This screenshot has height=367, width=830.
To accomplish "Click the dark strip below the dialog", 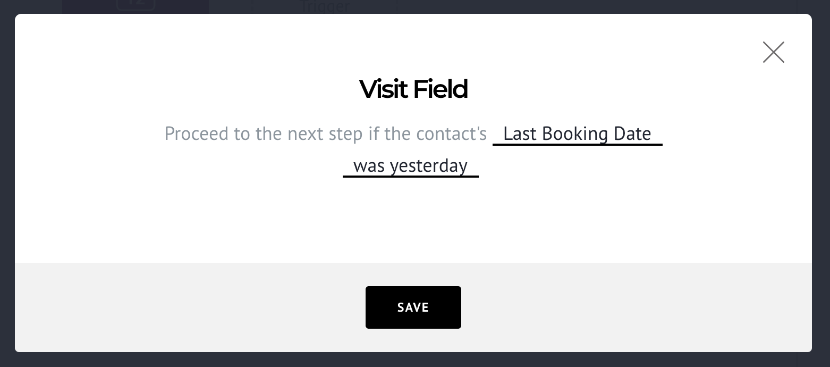I will tap(414, 360).
